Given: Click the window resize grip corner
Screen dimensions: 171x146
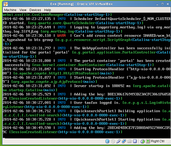Looking at the screenshot, I should point(169,142).
